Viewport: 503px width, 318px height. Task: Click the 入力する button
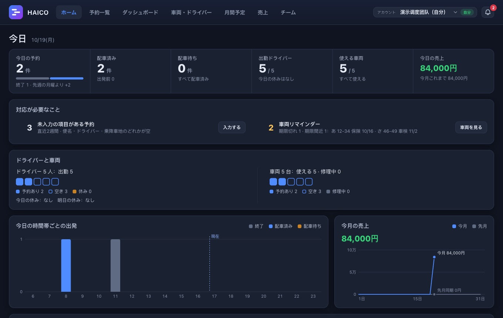tap(232, 127)
